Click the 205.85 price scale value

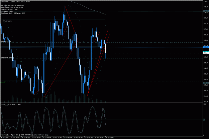(206, 80)
